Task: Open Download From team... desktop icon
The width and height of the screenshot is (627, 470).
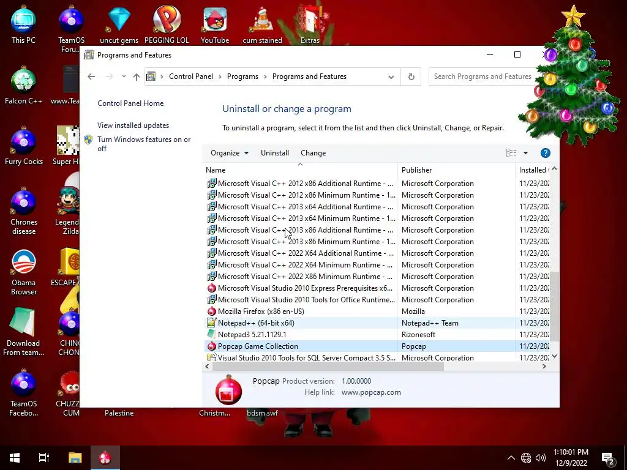Action: 23,332
